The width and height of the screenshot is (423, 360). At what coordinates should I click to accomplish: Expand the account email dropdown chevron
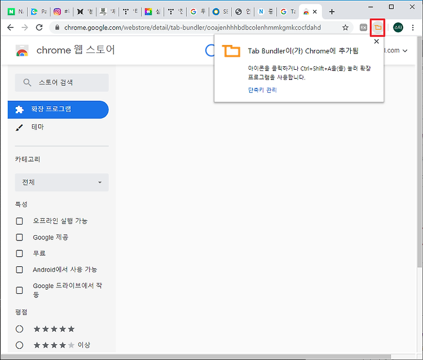coord(405,50)
